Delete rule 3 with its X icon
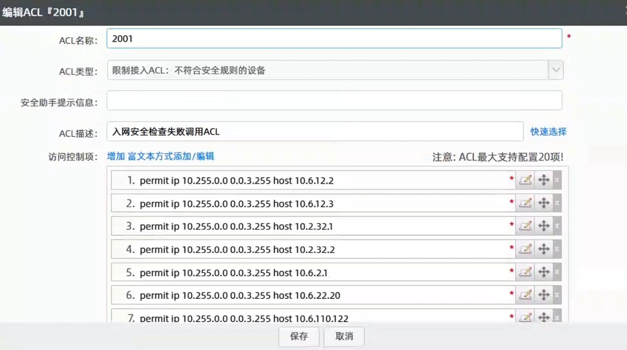The image size is (627, 350). point(557,226)
